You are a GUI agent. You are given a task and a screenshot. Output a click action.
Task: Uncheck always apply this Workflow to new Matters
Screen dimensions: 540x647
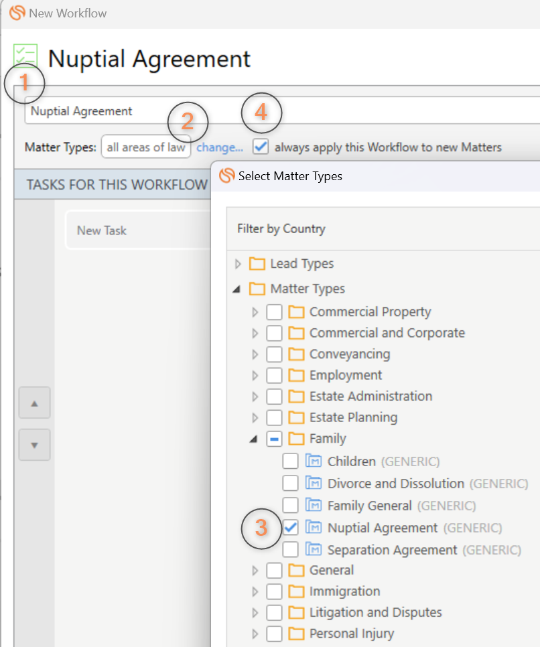tap(261, 147)
